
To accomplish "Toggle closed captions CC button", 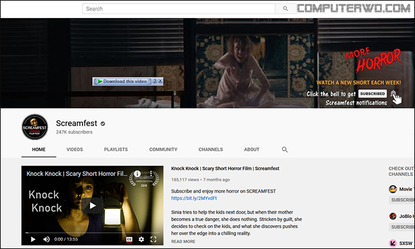I will pyautogui.click(x=129, y=239).
